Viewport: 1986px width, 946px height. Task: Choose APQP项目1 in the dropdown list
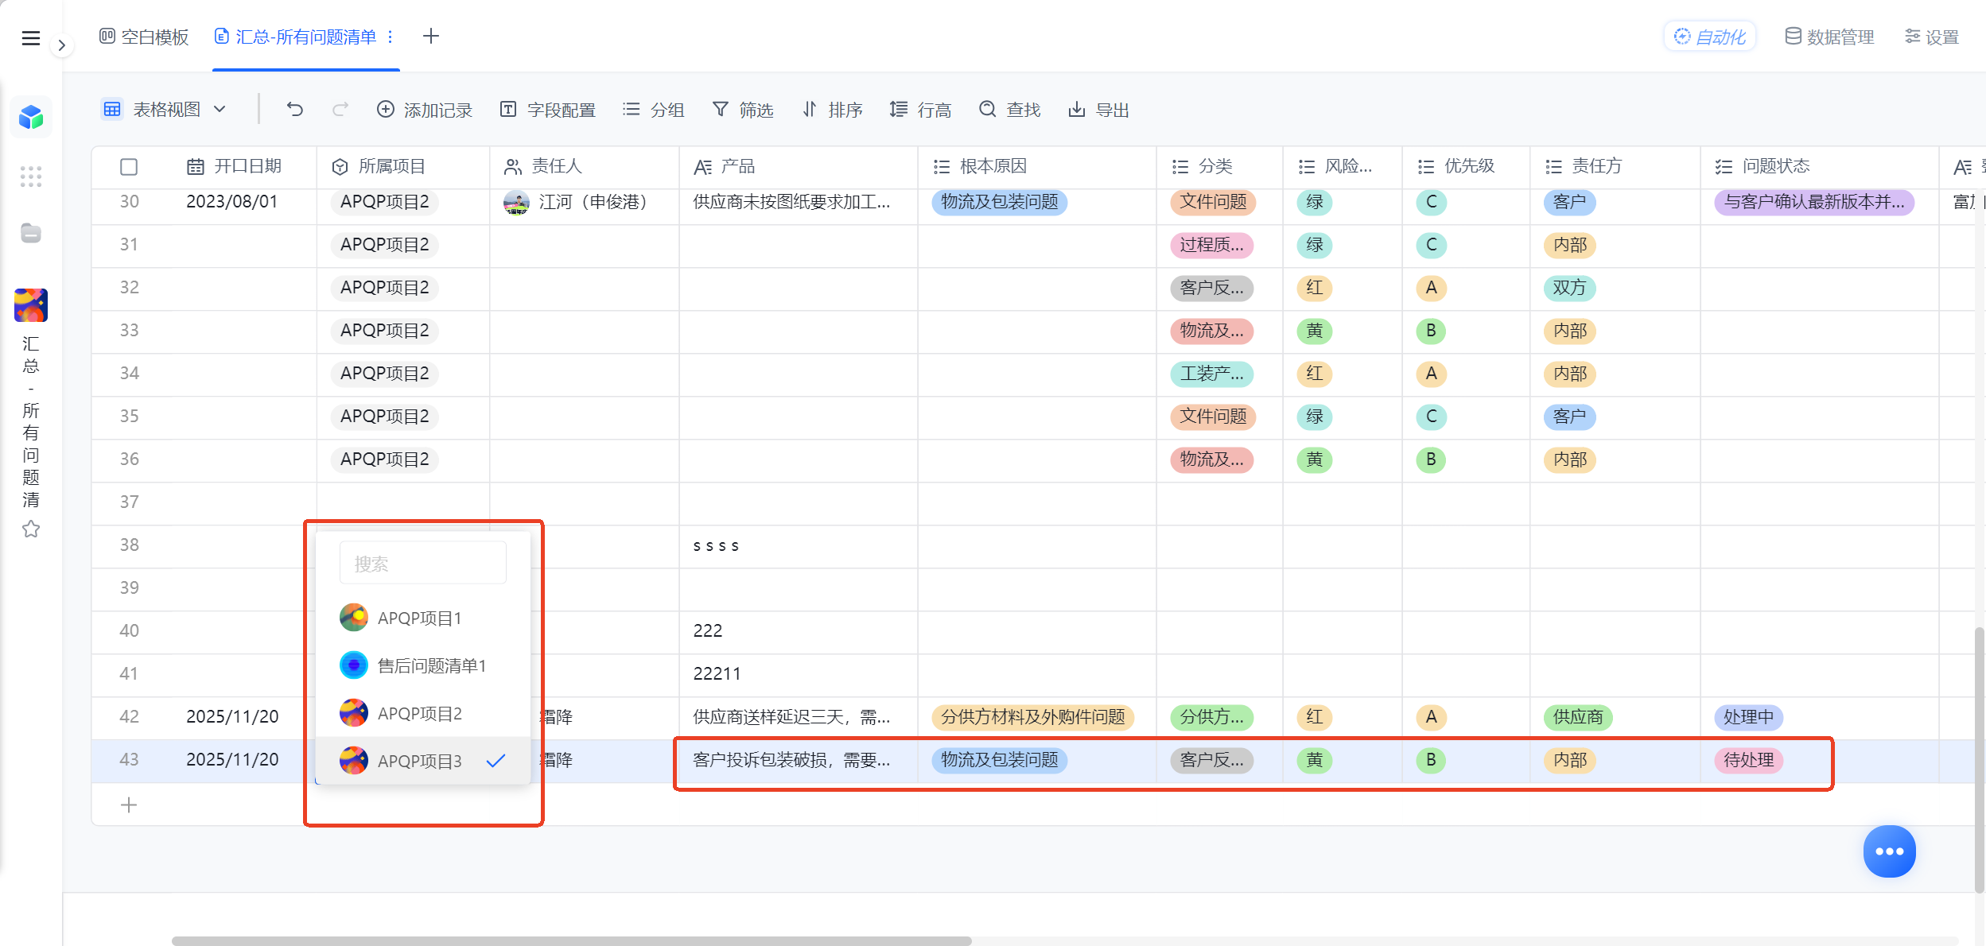(x=423, y=618)
